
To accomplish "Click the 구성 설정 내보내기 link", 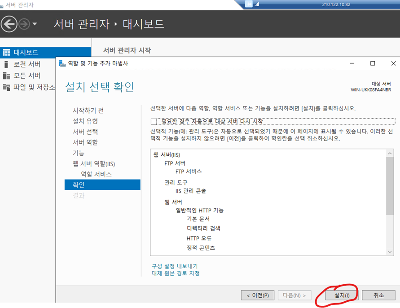I will point(175,266).
